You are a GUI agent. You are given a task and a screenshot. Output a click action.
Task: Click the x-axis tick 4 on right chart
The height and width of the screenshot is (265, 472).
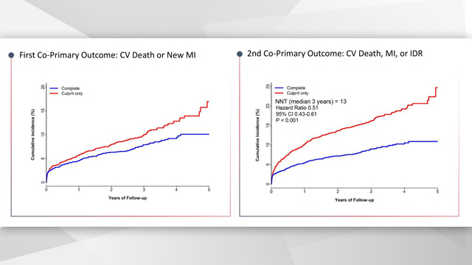pos(404,191)
